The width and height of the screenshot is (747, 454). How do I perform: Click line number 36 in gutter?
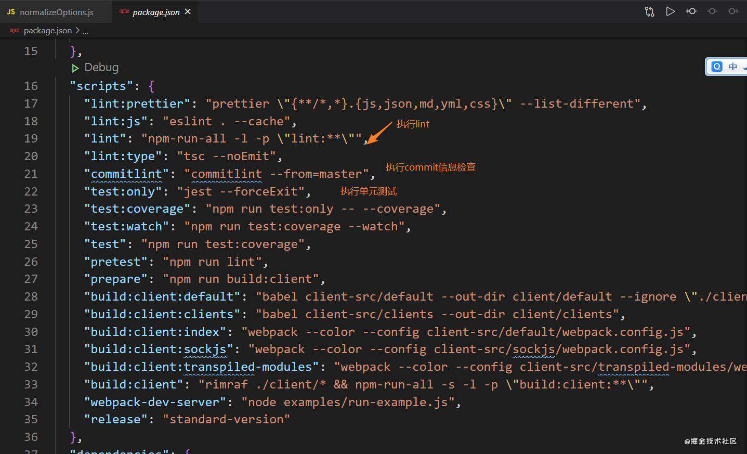[x=31, y=437]
